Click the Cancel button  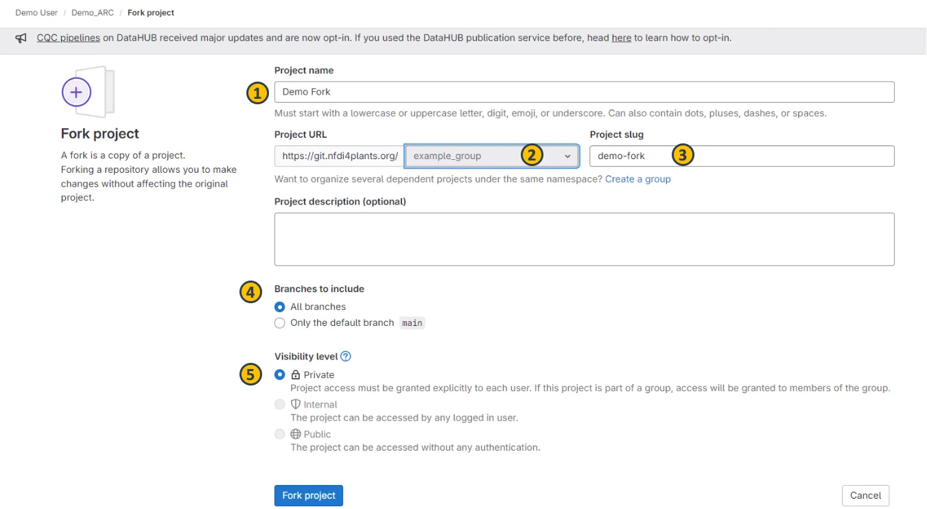click(x=865, y=495)
